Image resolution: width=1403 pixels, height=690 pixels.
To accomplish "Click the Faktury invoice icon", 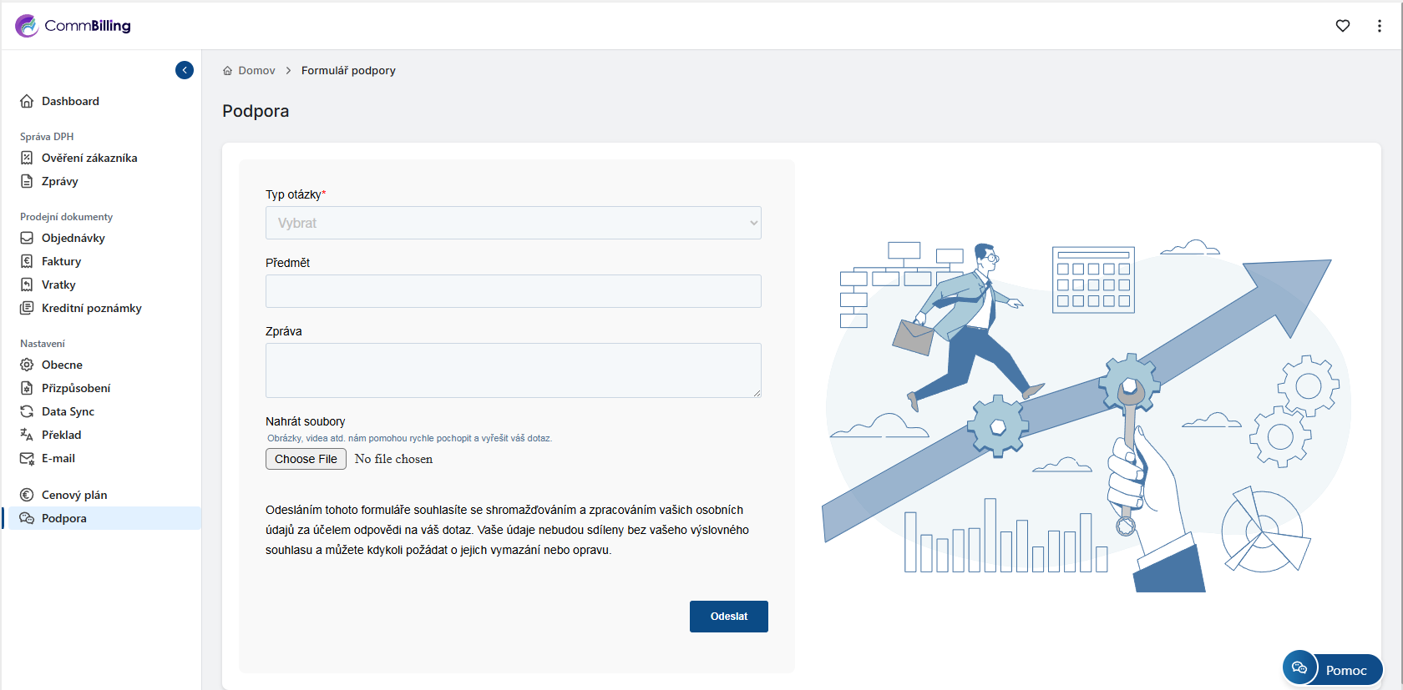I will (x=27, y=261).
